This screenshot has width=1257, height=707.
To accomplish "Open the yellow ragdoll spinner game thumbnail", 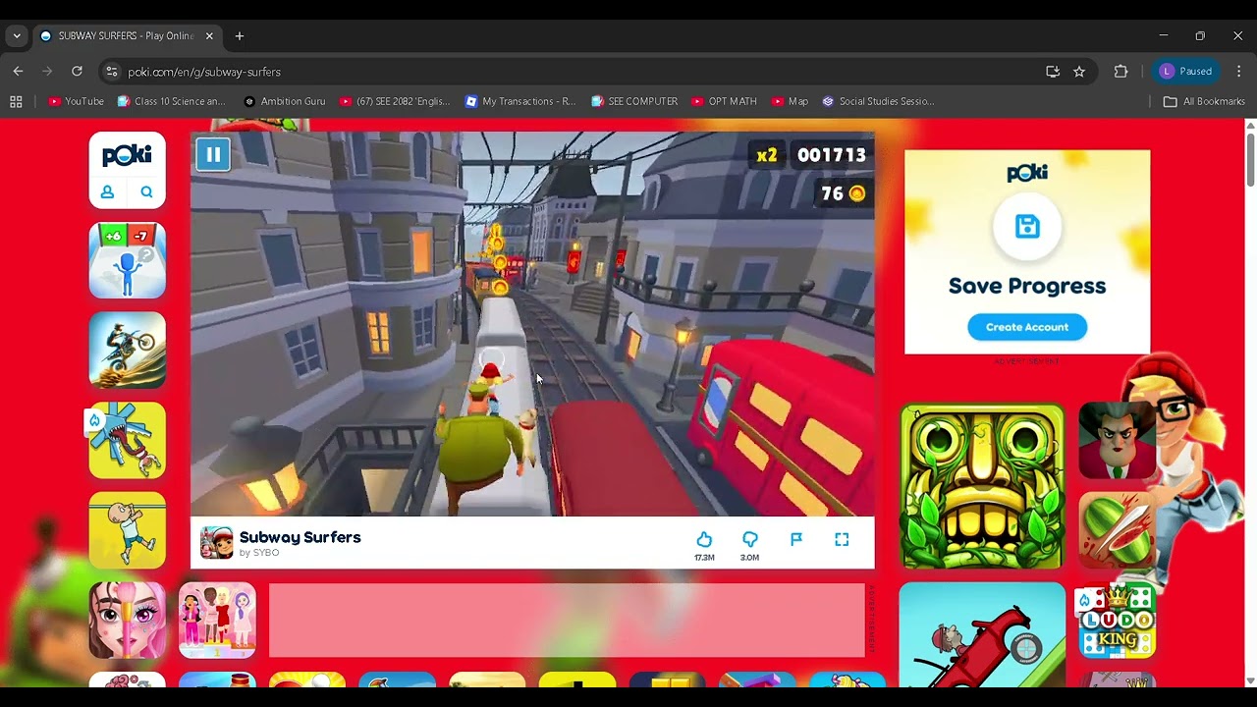I will [x=128, y=441].
